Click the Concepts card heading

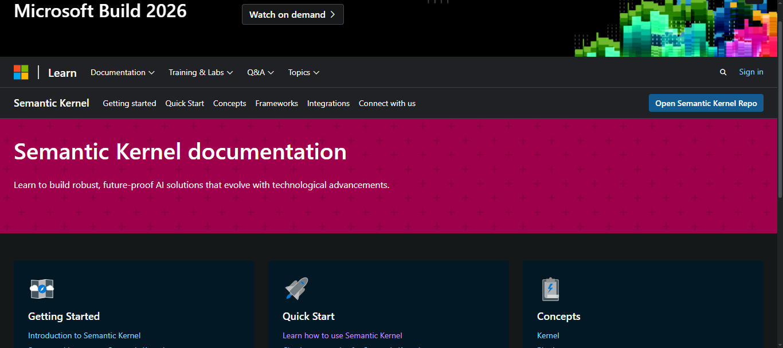559,316
